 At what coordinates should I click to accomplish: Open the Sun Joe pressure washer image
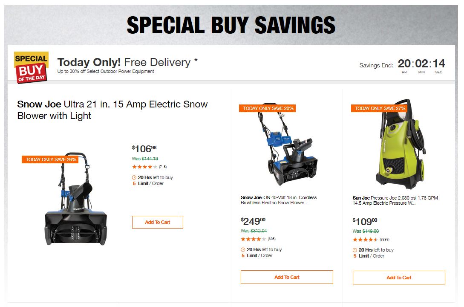coord(399,145)
